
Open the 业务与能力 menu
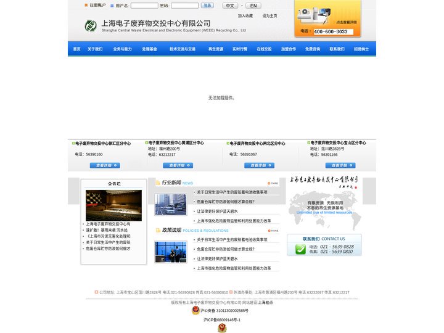(x=122, y=49)
